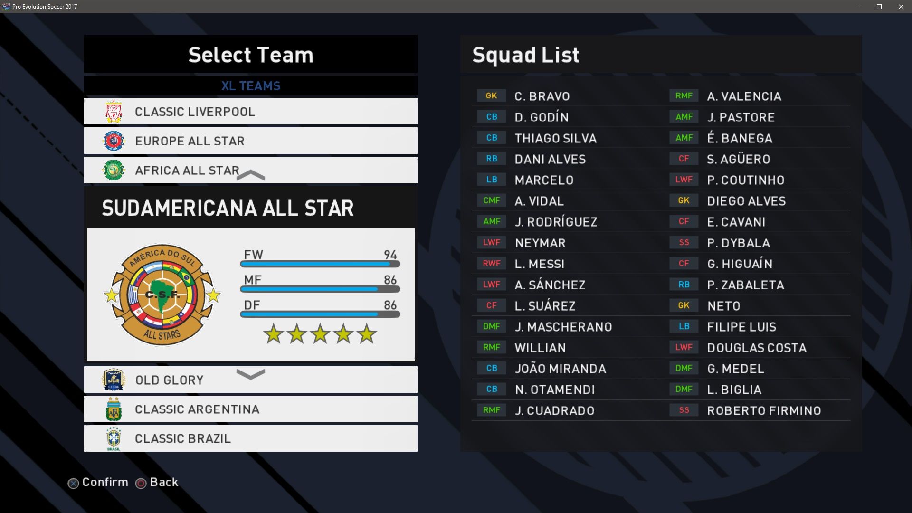
Task: Click the Classic Brazil CBF crest
Action: point(114,438)
